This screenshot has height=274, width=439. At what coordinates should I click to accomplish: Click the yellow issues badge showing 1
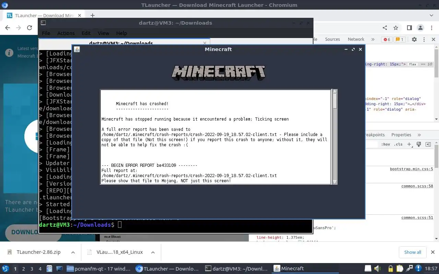coord(399,39)
